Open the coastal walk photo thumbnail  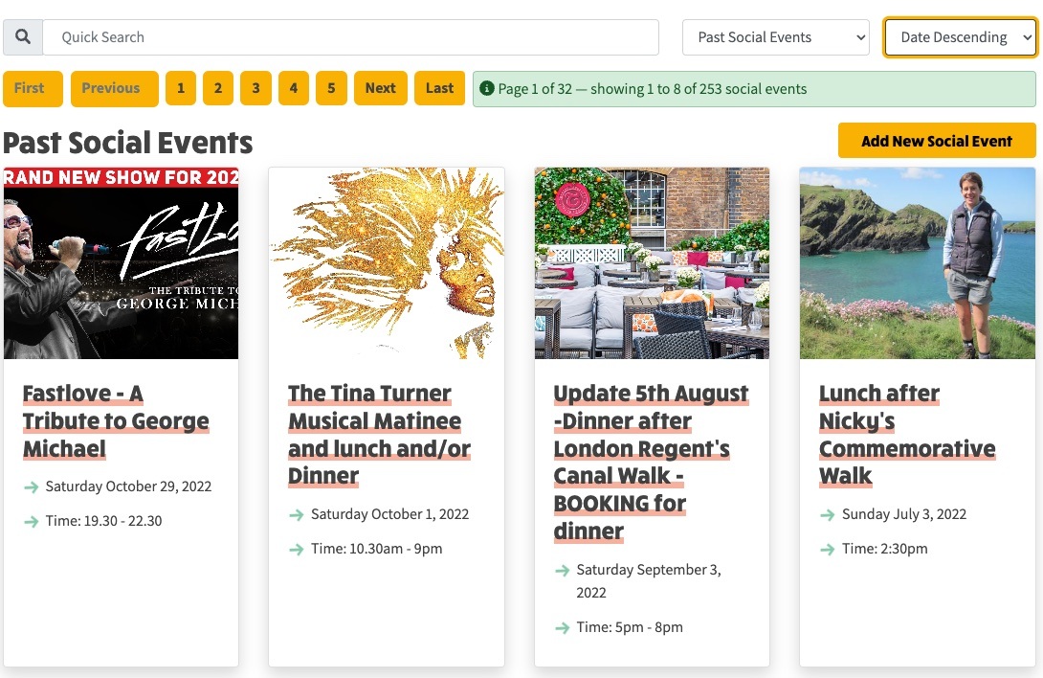(918, 263)
